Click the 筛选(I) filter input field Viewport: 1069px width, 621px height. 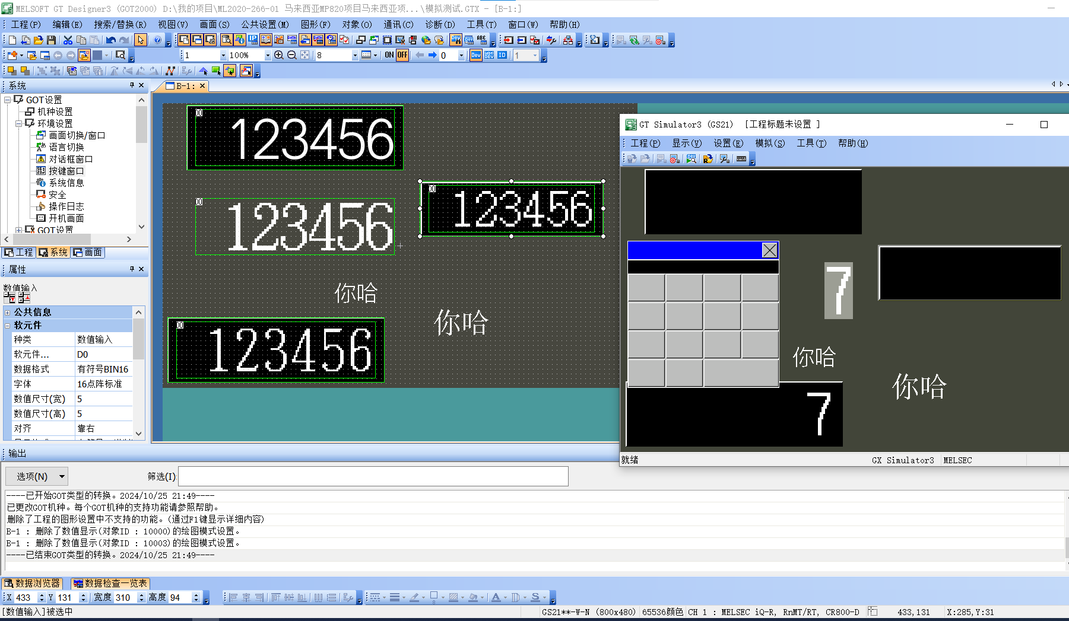(373, 476)
